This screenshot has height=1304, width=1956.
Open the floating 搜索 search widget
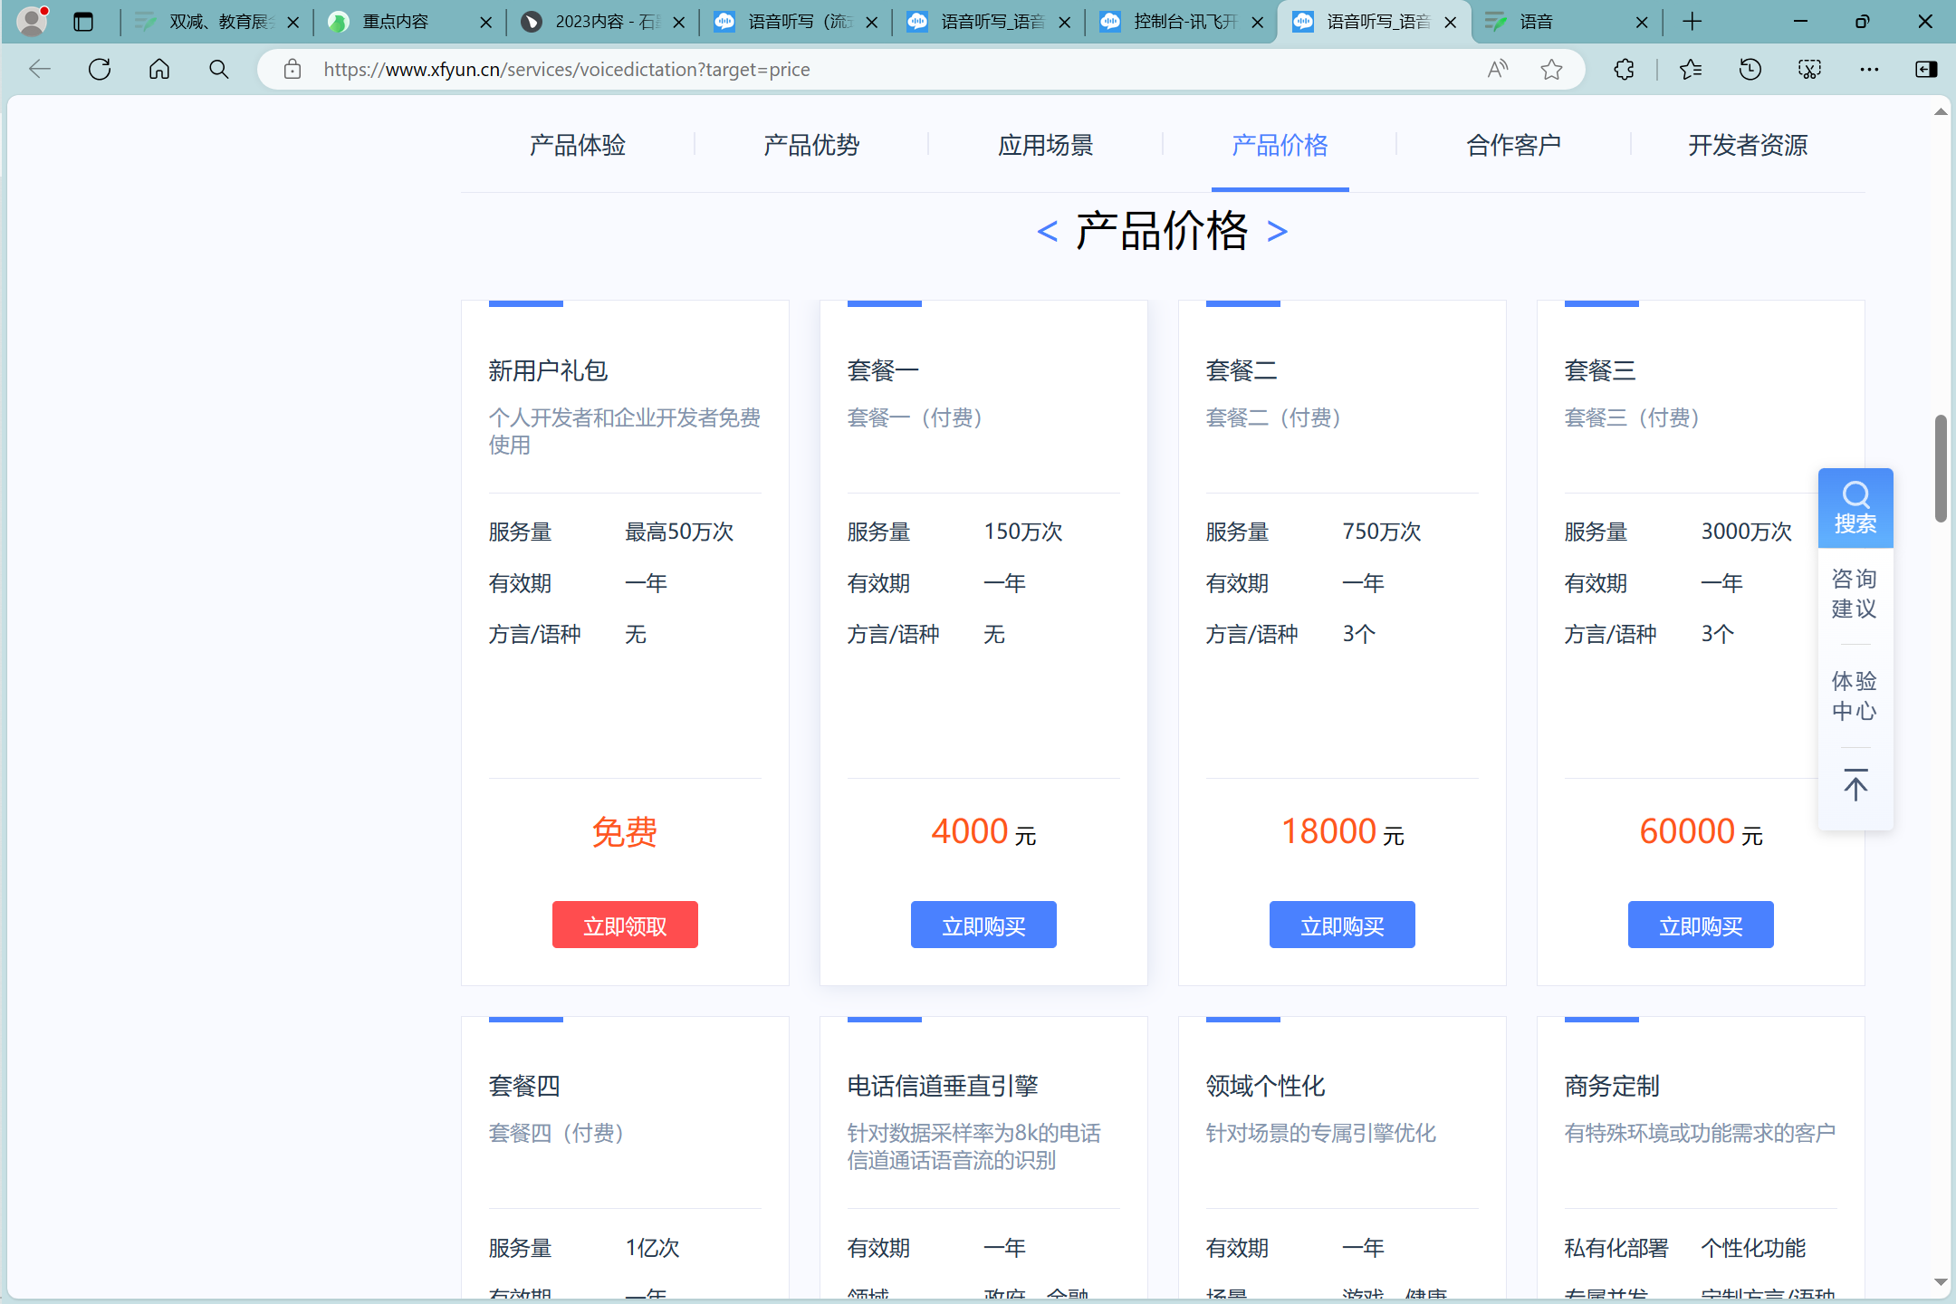[x=1855, y=508]
